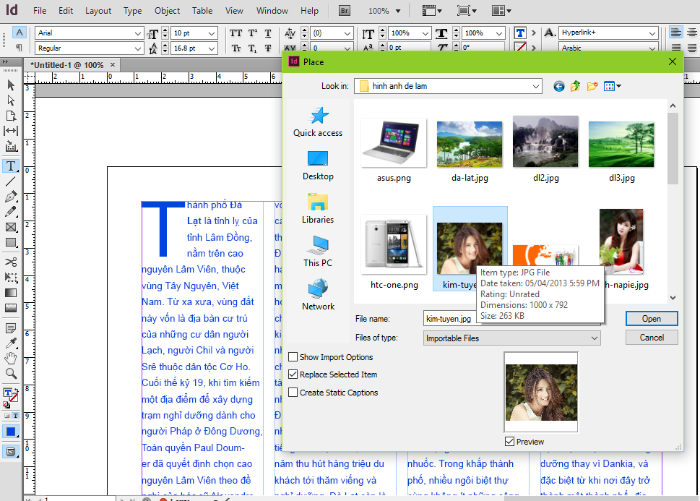The image size is (700, 501).
Task: Select the Pen tool
Action: coord(11,197)
